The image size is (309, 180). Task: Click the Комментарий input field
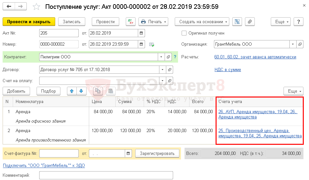click(x=106, y=175)
